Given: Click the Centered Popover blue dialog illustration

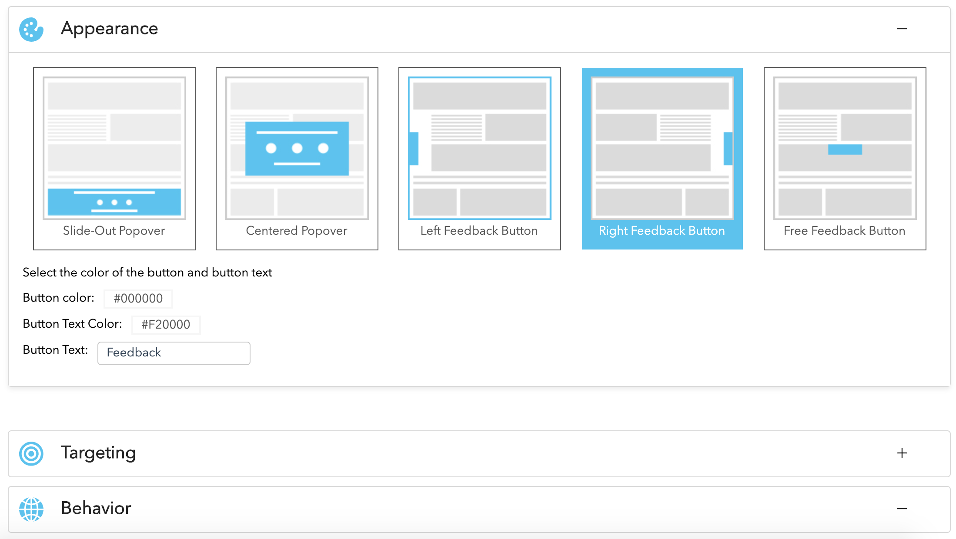Looking at the screenshot, I should click(x=297, y=149).
